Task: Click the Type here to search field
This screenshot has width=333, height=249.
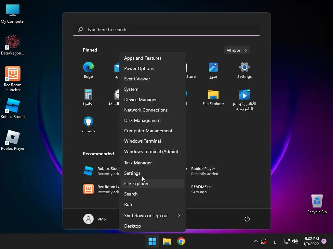Action: click(x=166, y=30)
